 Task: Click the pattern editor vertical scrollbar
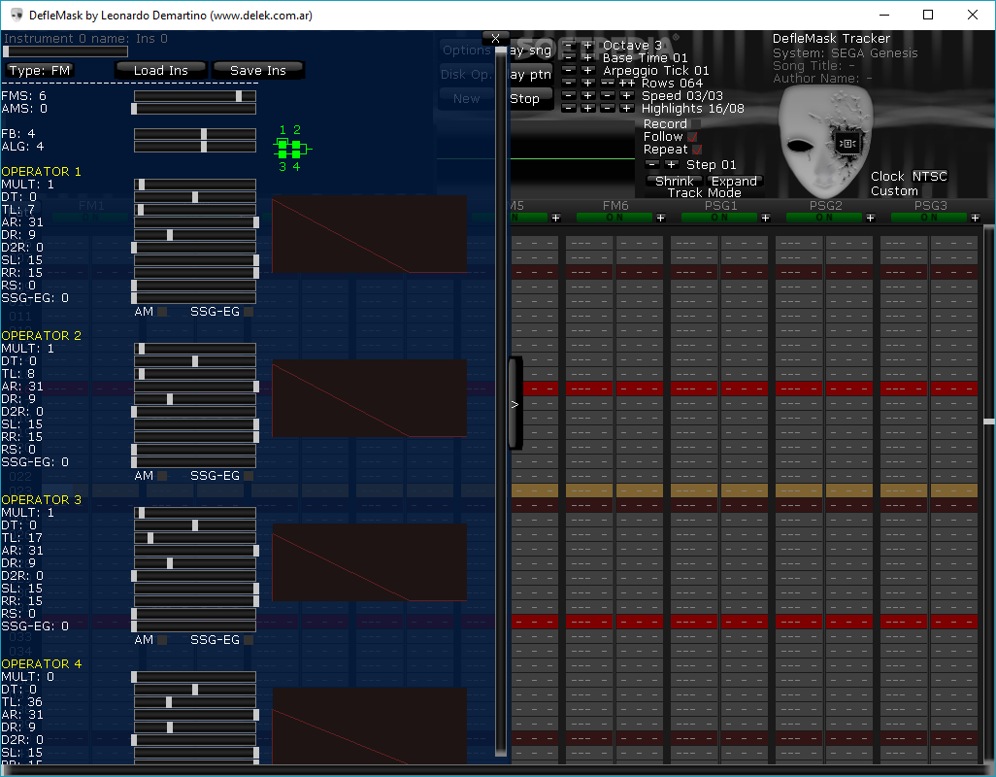pos(989,492)
